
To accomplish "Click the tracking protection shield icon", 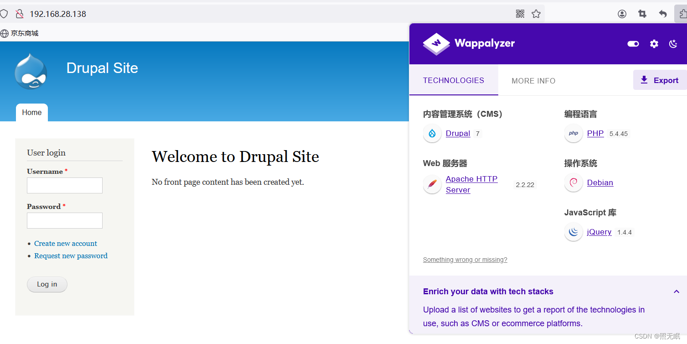I will click(x=4, y=14).
